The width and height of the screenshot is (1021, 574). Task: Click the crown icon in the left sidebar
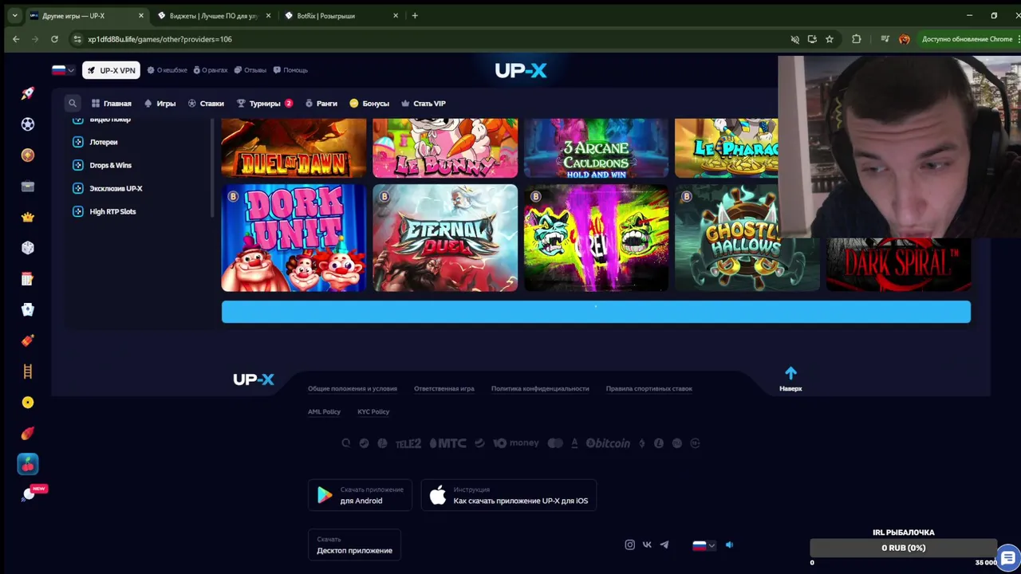pos(28,217)
